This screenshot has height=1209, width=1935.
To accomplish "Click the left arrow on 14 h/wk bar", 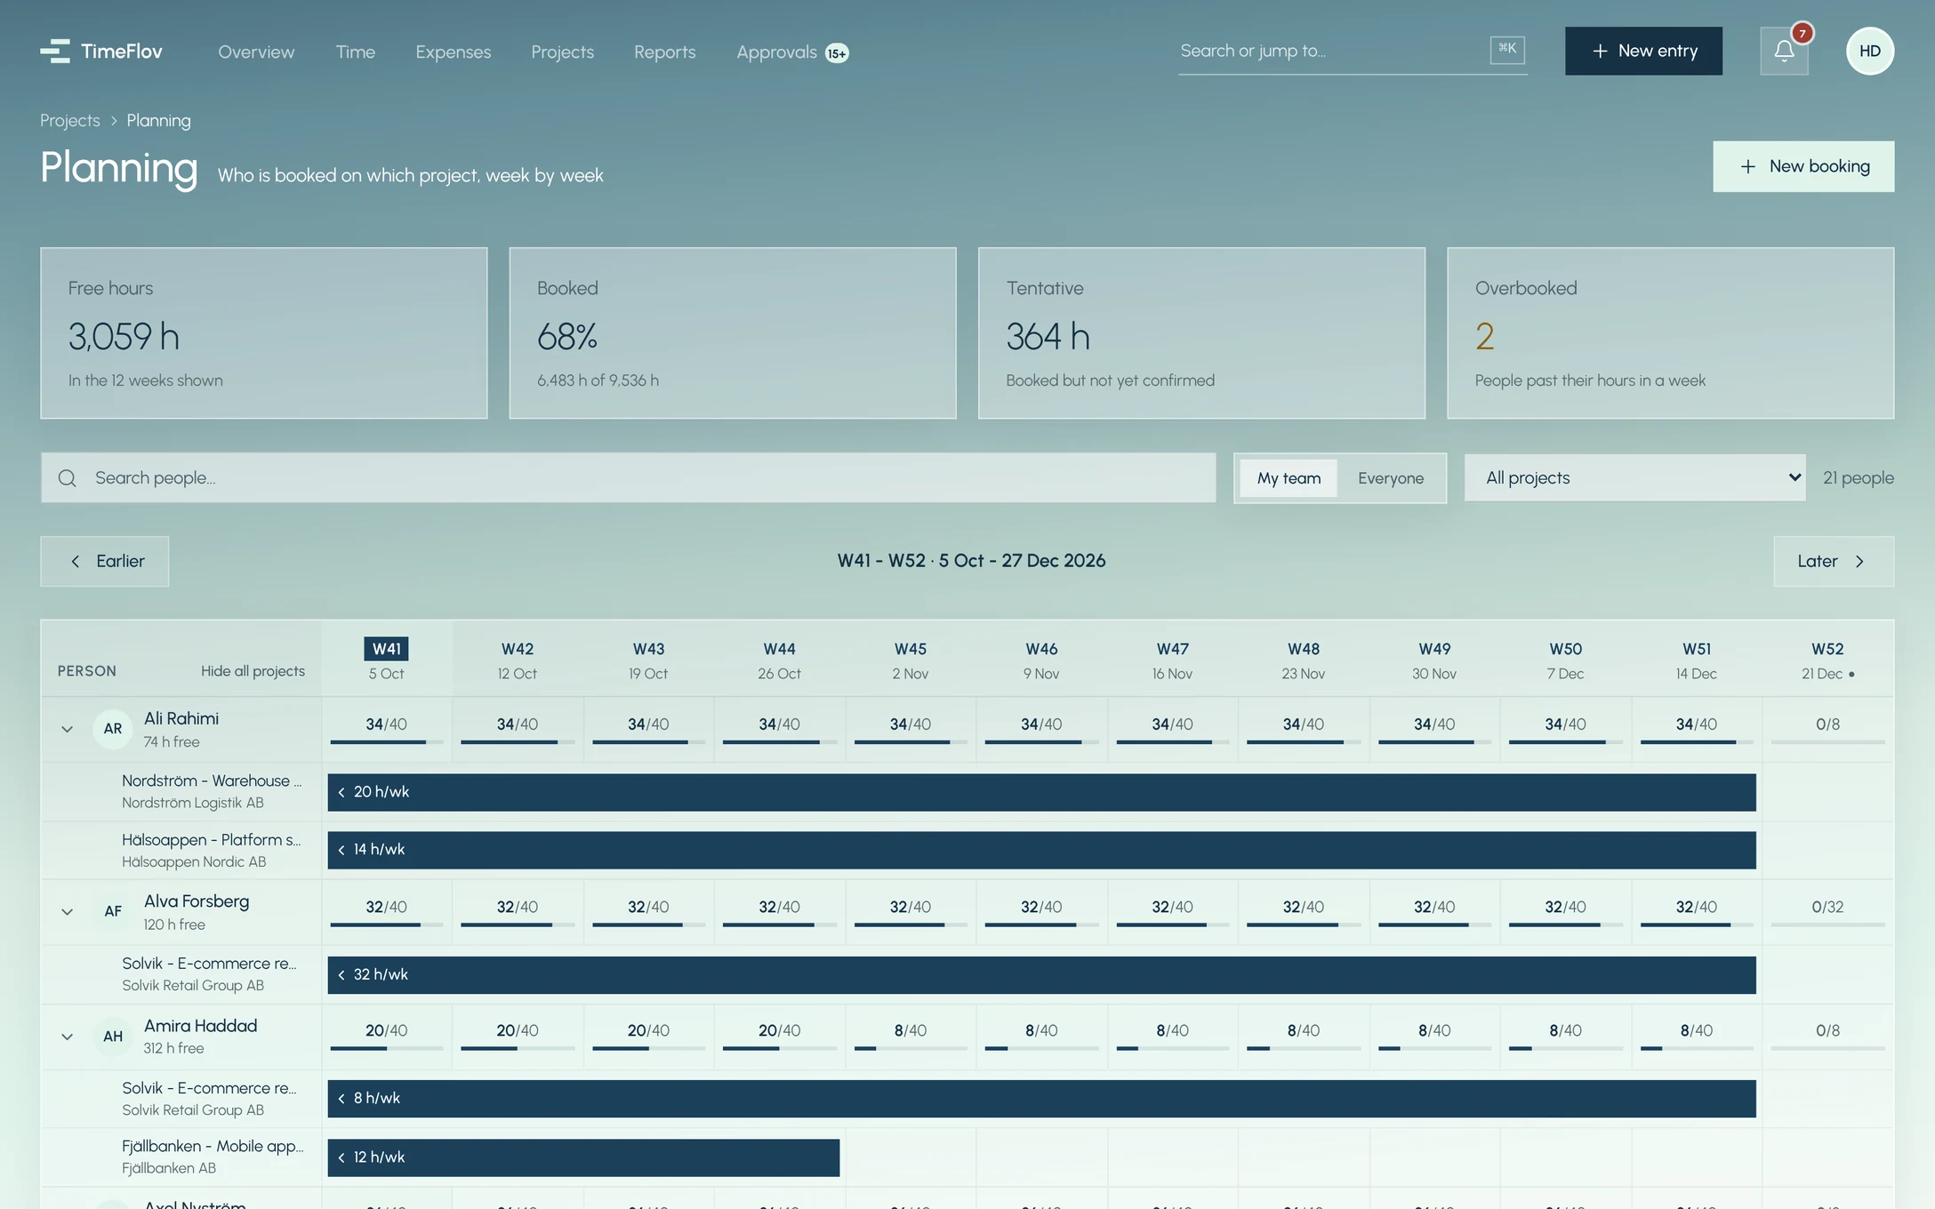I will 341,850.
